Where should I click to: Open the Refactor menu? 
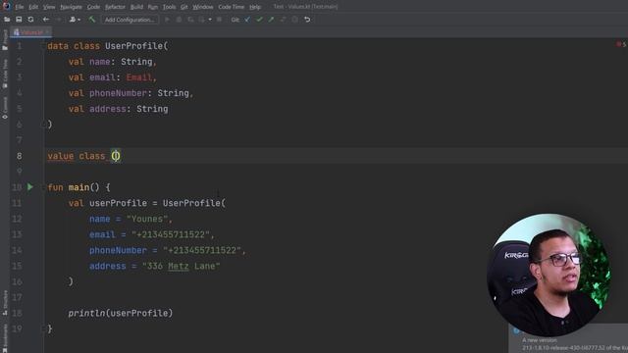(x=115, y=7)
